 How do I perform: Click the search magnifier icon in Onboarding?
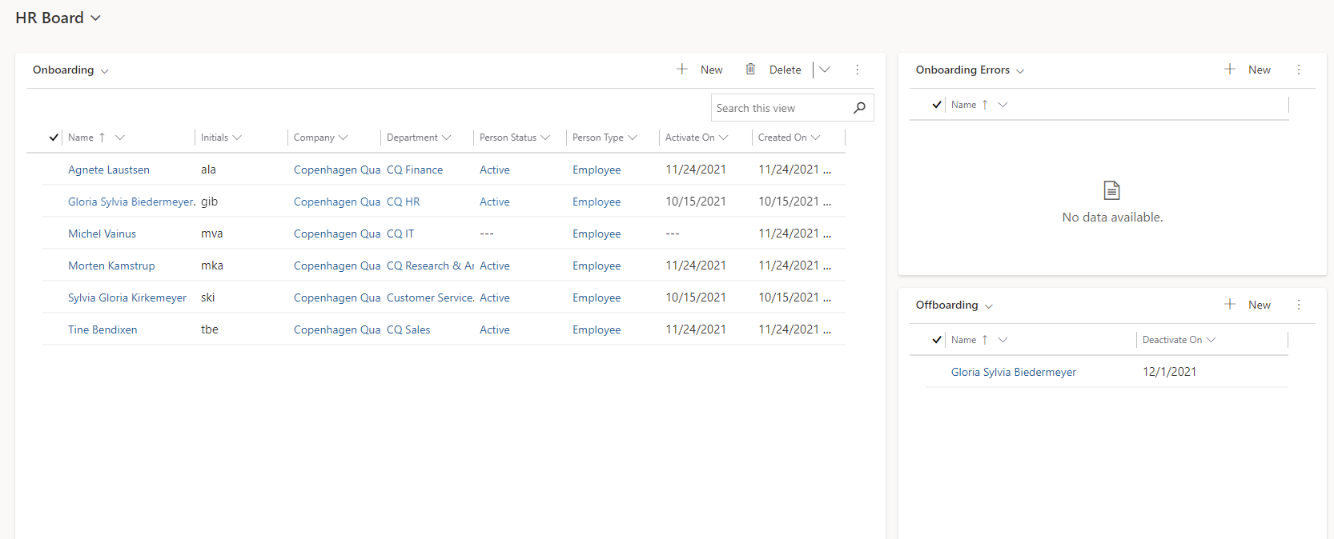[859, 108]
